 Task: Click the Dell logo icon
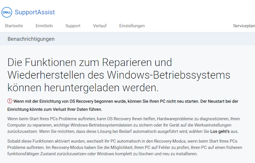coord(7,12)
